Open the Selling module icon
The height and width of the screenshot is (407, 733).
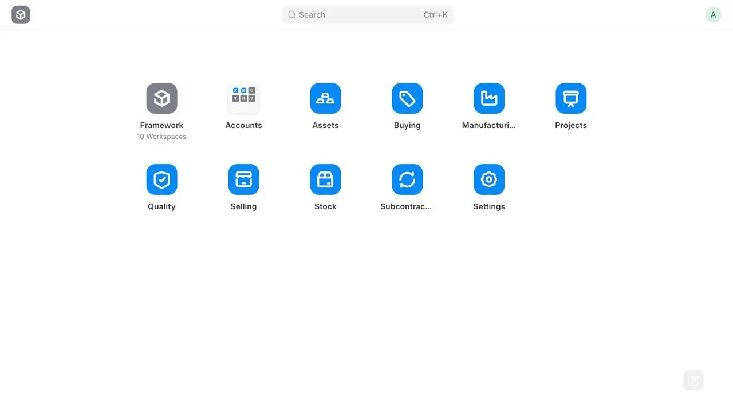[243, 179]
